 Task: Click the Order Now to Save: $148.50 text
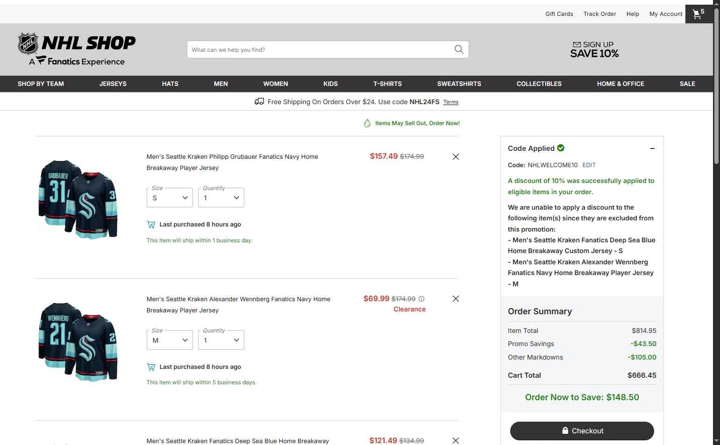tap(582, 397)
